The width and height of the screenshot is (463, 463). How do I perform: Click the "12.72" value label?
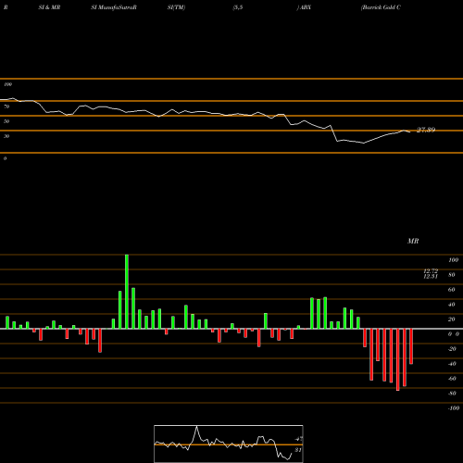431,271
